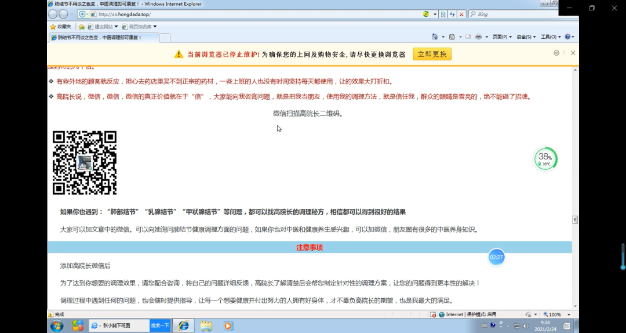Click the Stop loading X icon

461,14
